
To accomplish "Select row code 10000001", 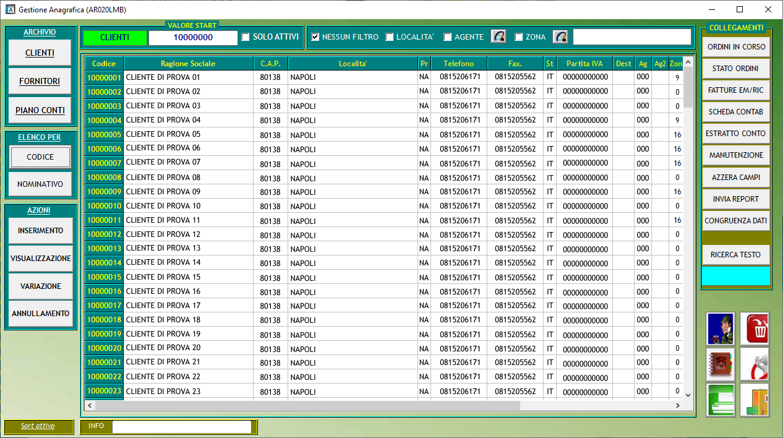I will (104, 77).
